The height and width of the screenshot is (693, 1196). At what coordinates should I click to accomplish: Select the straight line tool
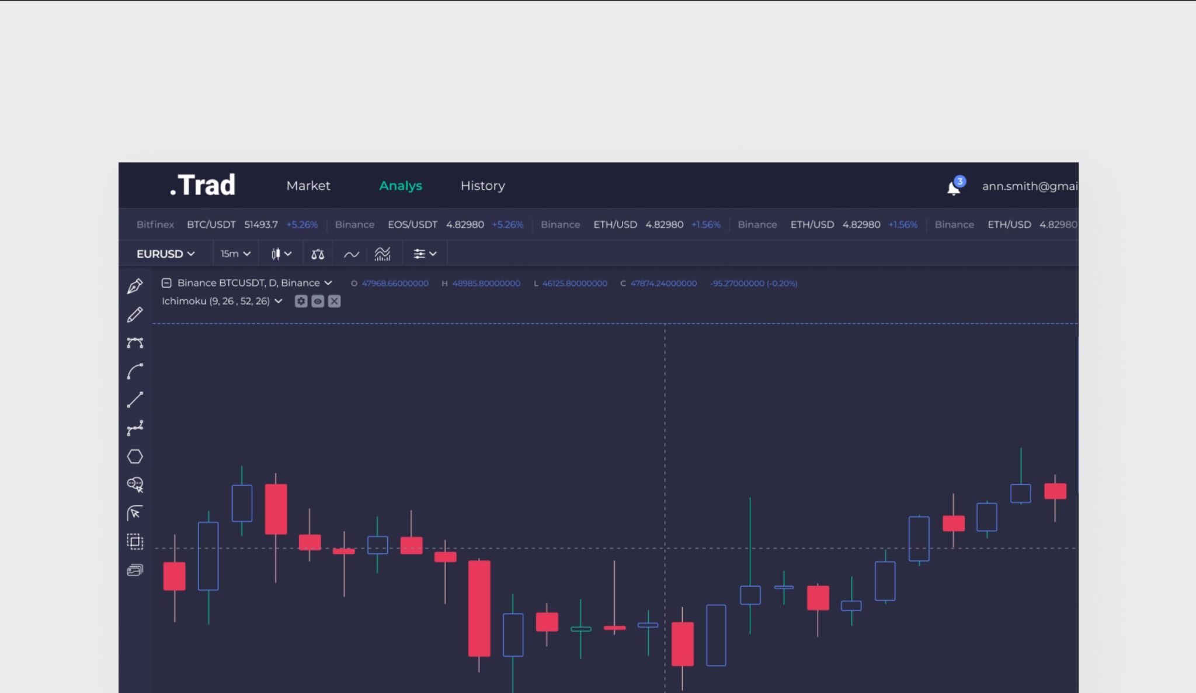click(135, 400)
